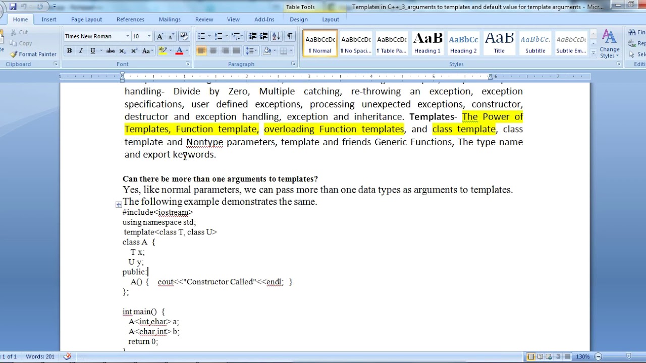This screenshot has width=646, height=363.
Task: Open the Change Styles menu
Action: coord(610,44)
